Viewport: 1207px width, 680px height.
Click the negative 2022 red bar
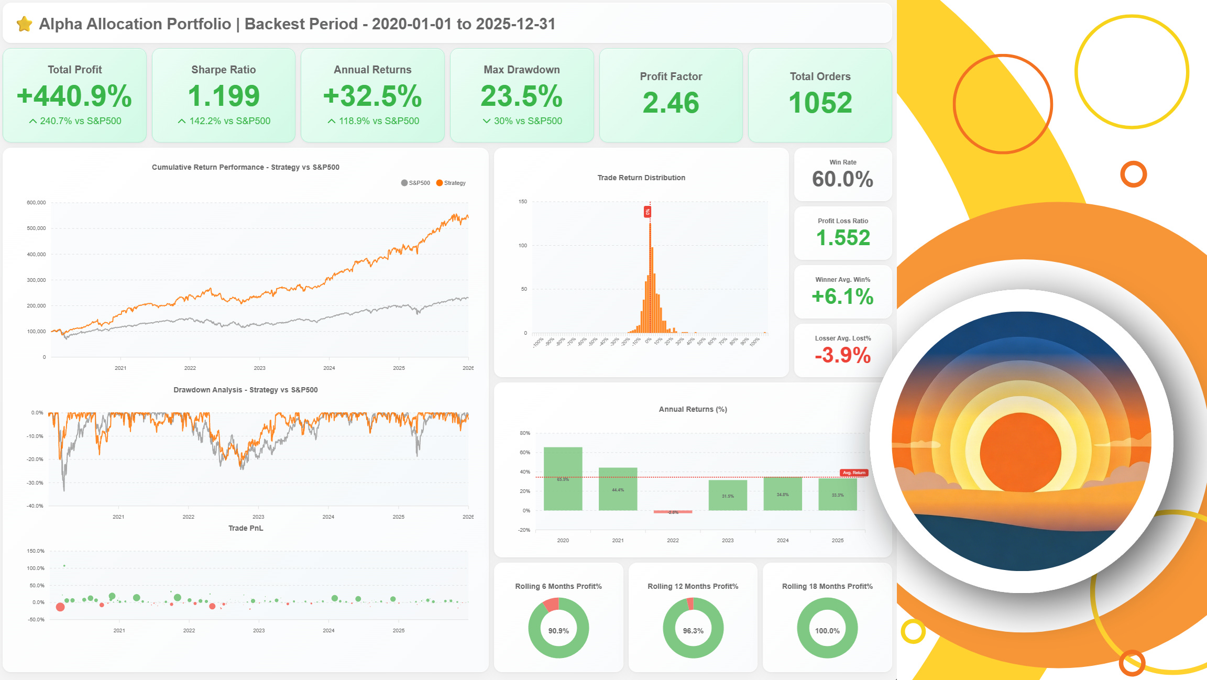coord(673,512)
